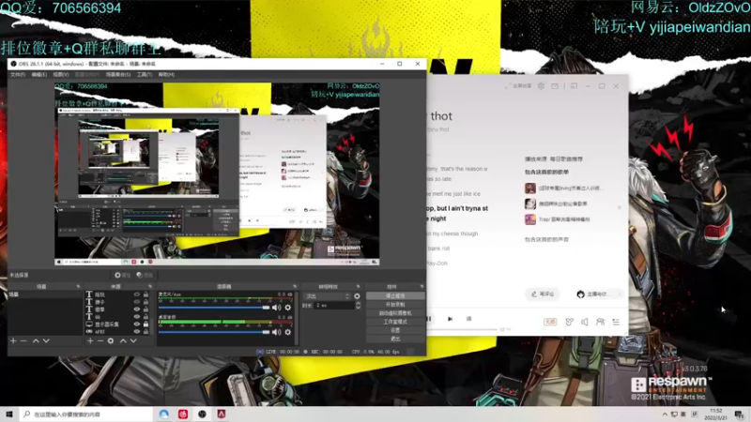
Task: Open the transition type dropdown
Action: pyautogui.click(x=328, y=296)
